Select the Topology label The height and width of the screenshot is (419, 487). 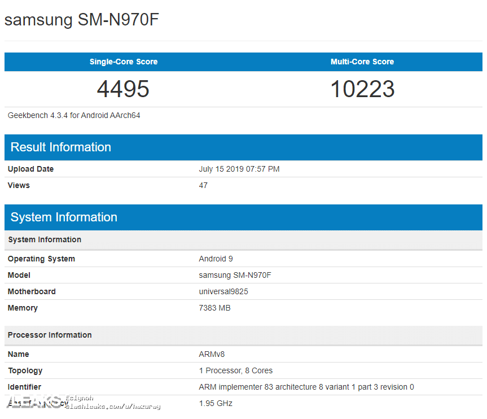[x=25, y=370]
